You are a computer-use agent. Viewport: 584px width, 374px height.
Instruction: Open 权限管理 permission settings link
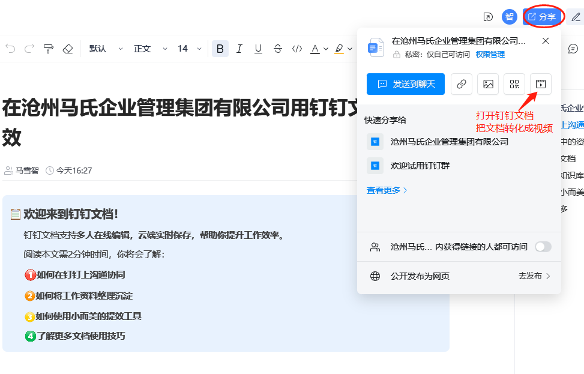click(490, 55)
